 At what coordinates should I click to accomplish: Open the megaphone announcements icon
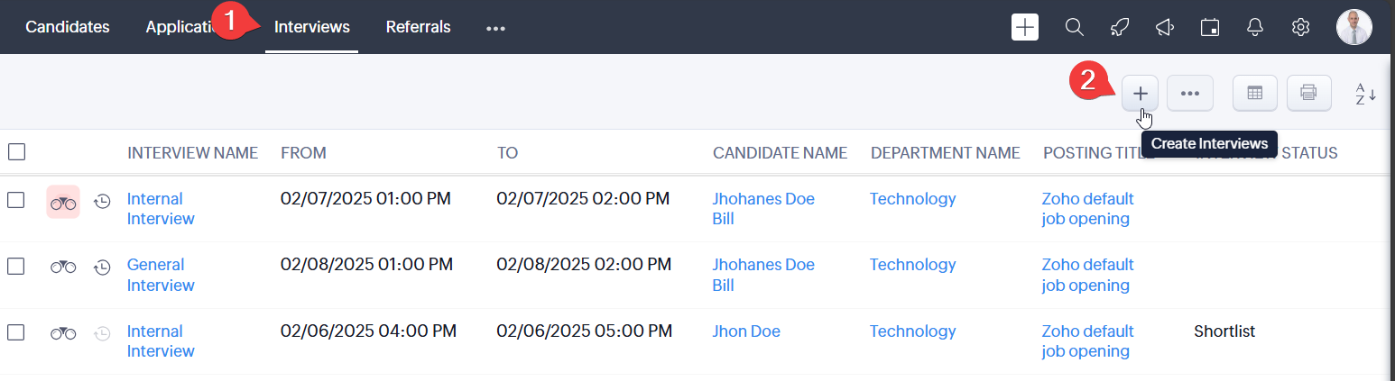click(1164, 27)
